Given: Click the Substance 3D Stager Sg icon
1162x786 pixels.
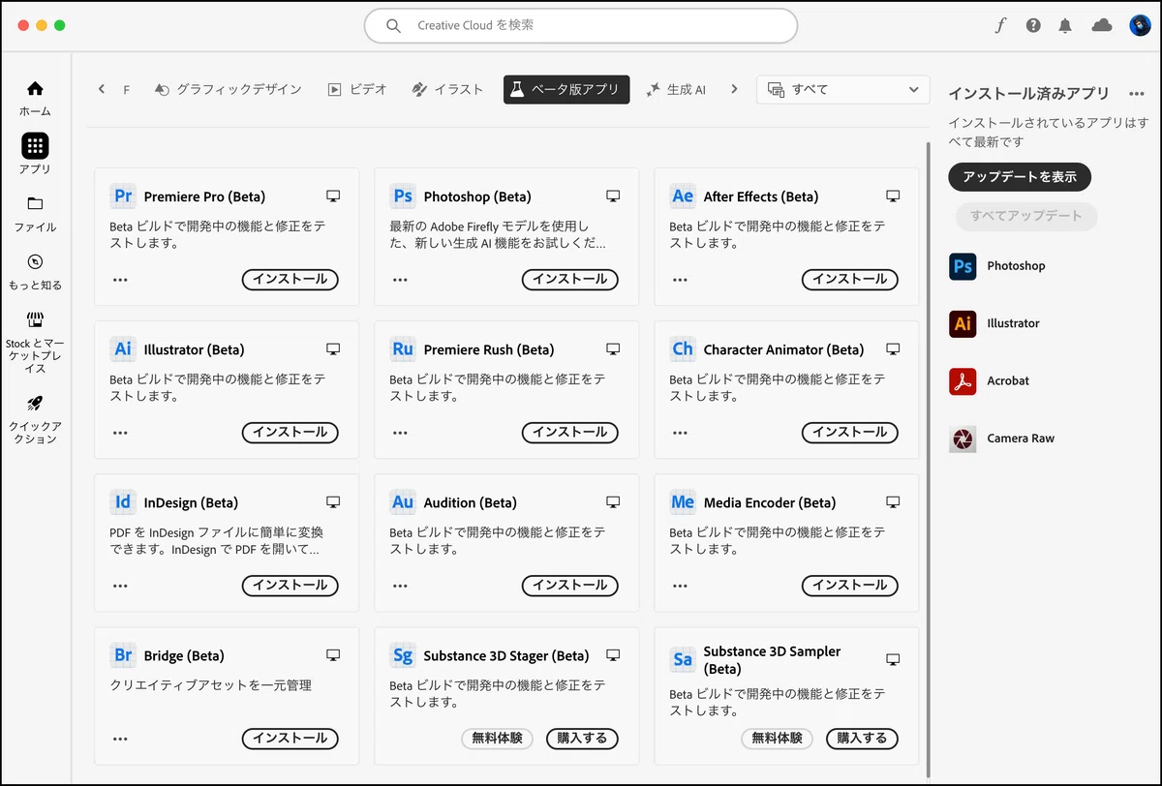Looking at the screenshot, I should tap(403, 655).
